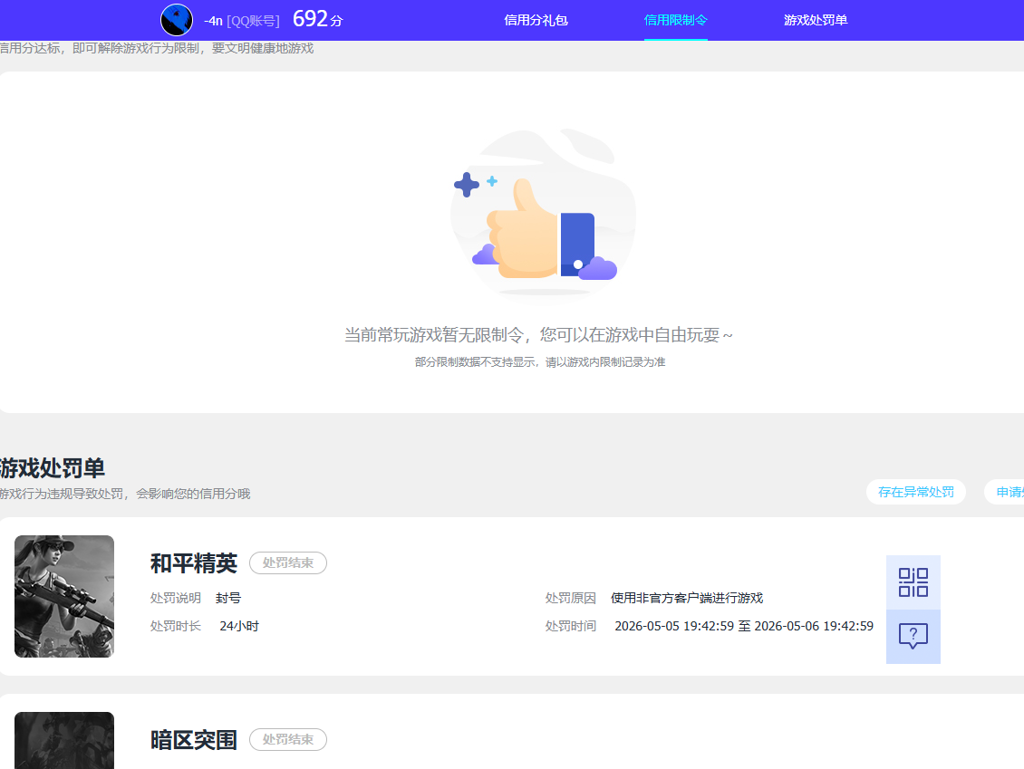Click the 暗区突围 game title
Screen dimensions: 1024x769
tap(193, 740)
